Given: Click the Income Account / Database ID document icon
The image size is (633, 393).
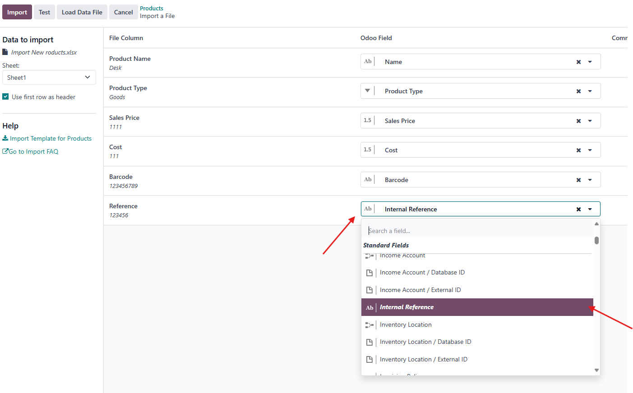Looking at the screenshot, I should [370, 273].
